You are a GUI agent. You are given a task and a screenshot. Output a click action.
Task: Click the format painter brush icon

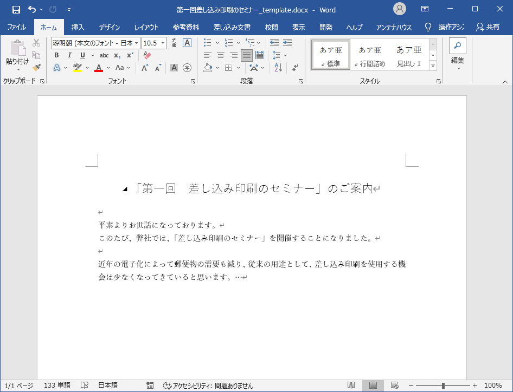(36, 68)
